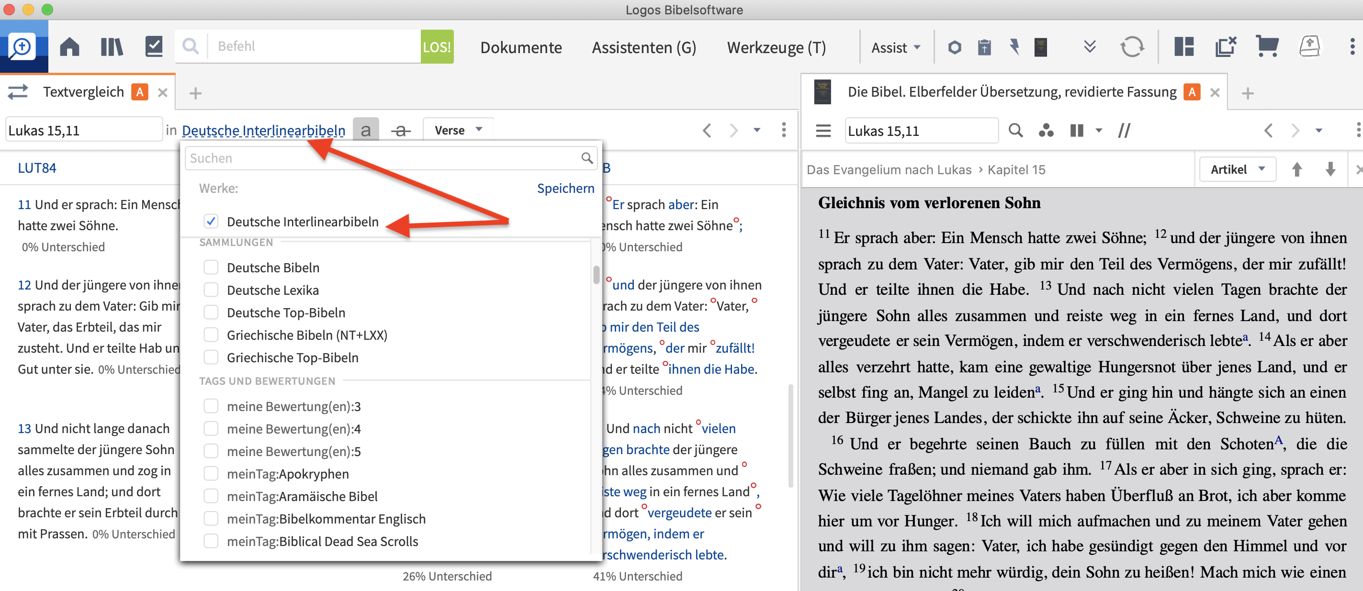This screenshot has width=1363, height=591.
Task: Go to the Home dashboard icon
Action: tap(69, 47)
